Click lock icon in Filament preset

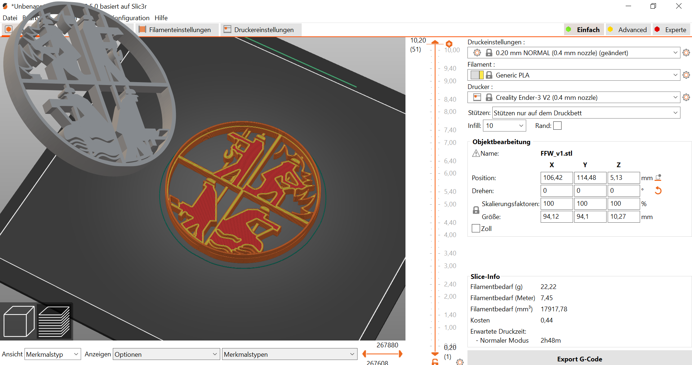coord(489,75)
